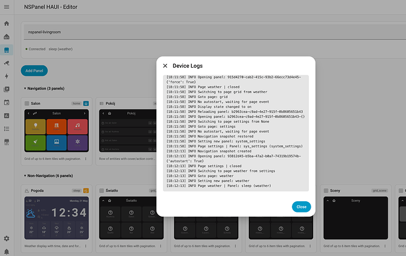This screenshot has height=256, width=406.
Task: Click the Sceny panel title
Action: [335, 191]
